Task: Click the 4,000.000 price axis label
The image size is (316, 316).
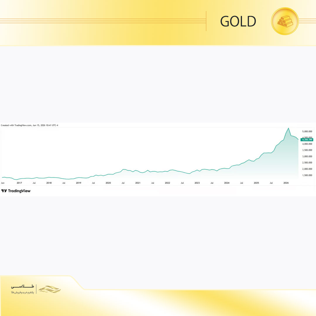Action: click(307, 144)
